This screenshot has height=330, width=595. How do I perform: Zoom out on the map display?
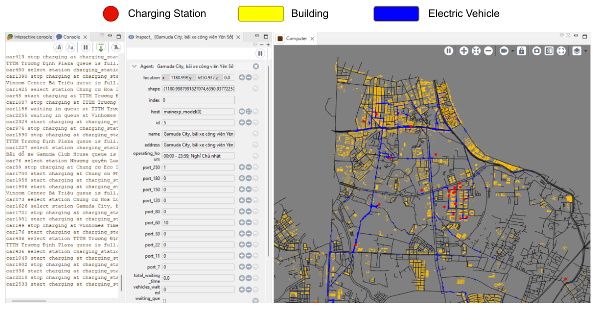(488, 51)
